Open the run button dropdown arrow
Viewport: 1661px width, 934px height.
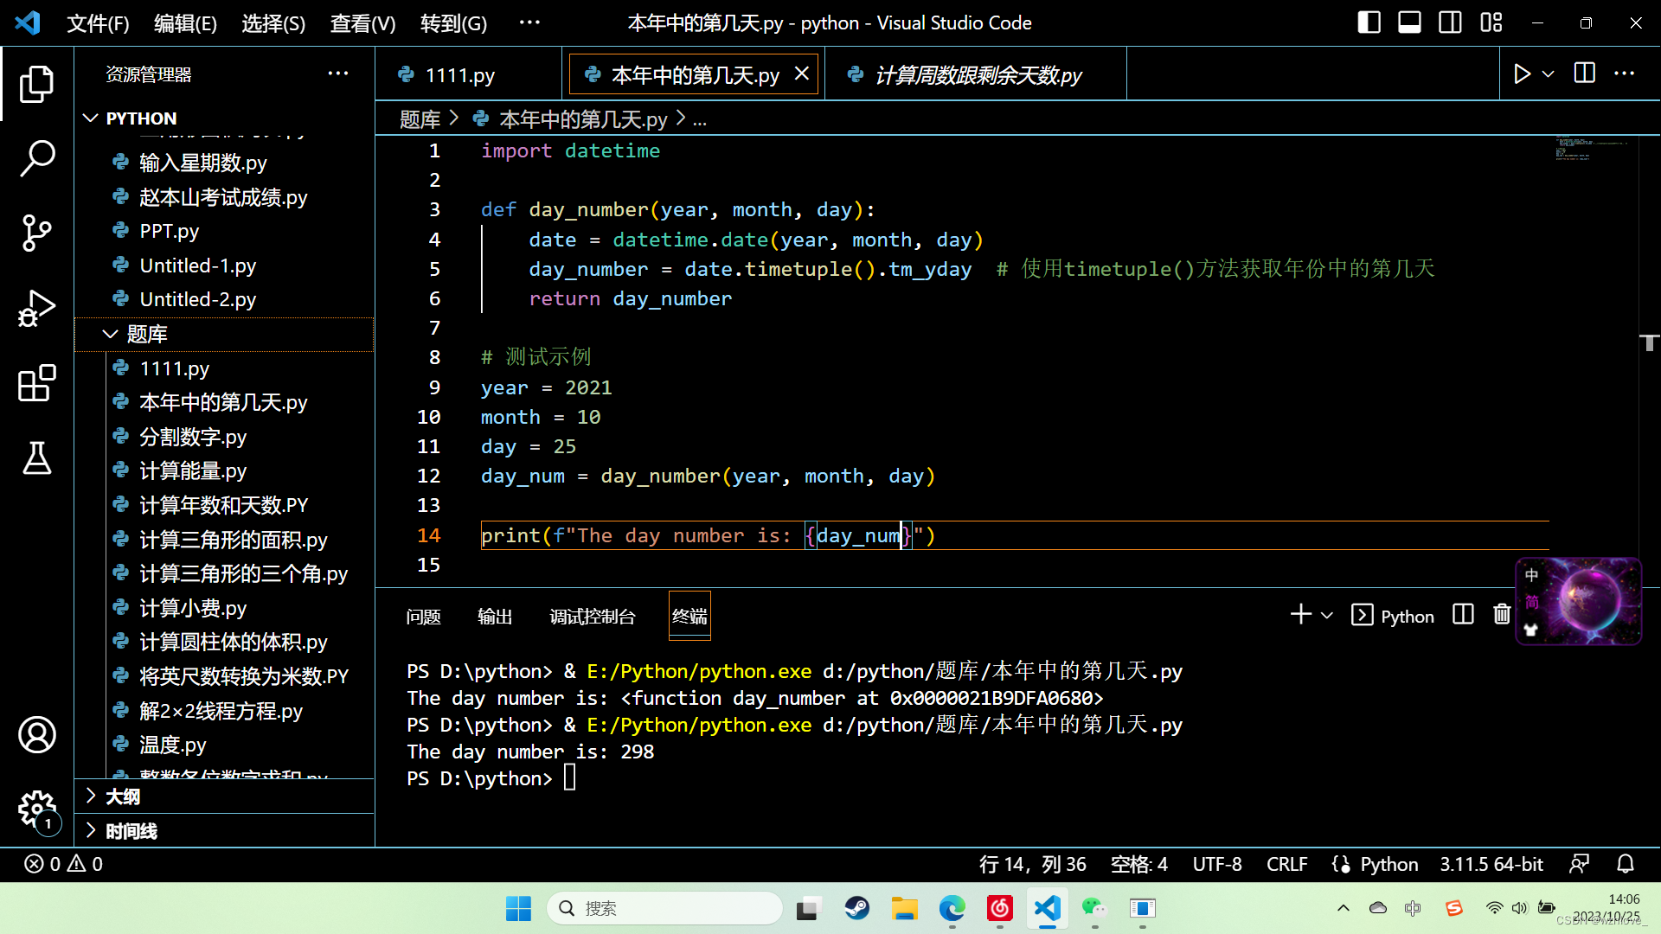pos(1549,74)
